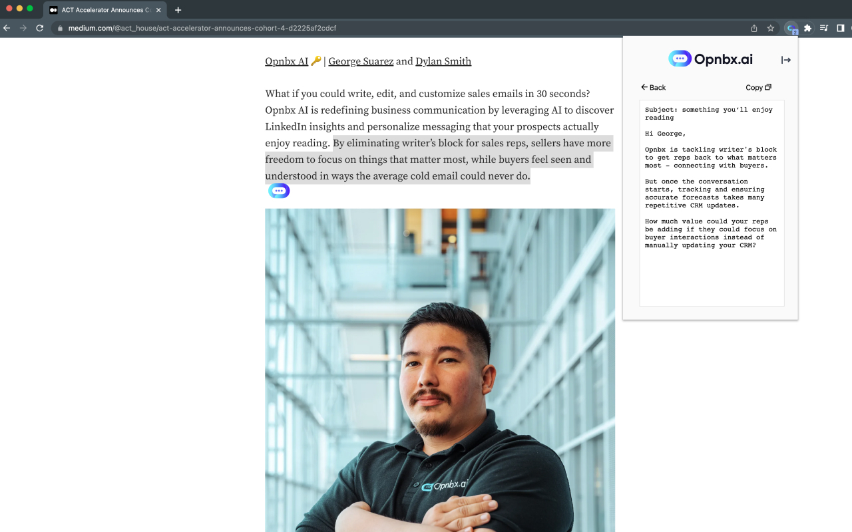Go forward in browser history
Viewport: 852px width, 532px height.
[23, 28]
